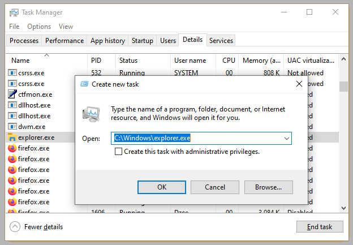The width and height of the screenshot is (353, 245).
Task: Switch to the Services tab
Action: (x=221, y=41)
